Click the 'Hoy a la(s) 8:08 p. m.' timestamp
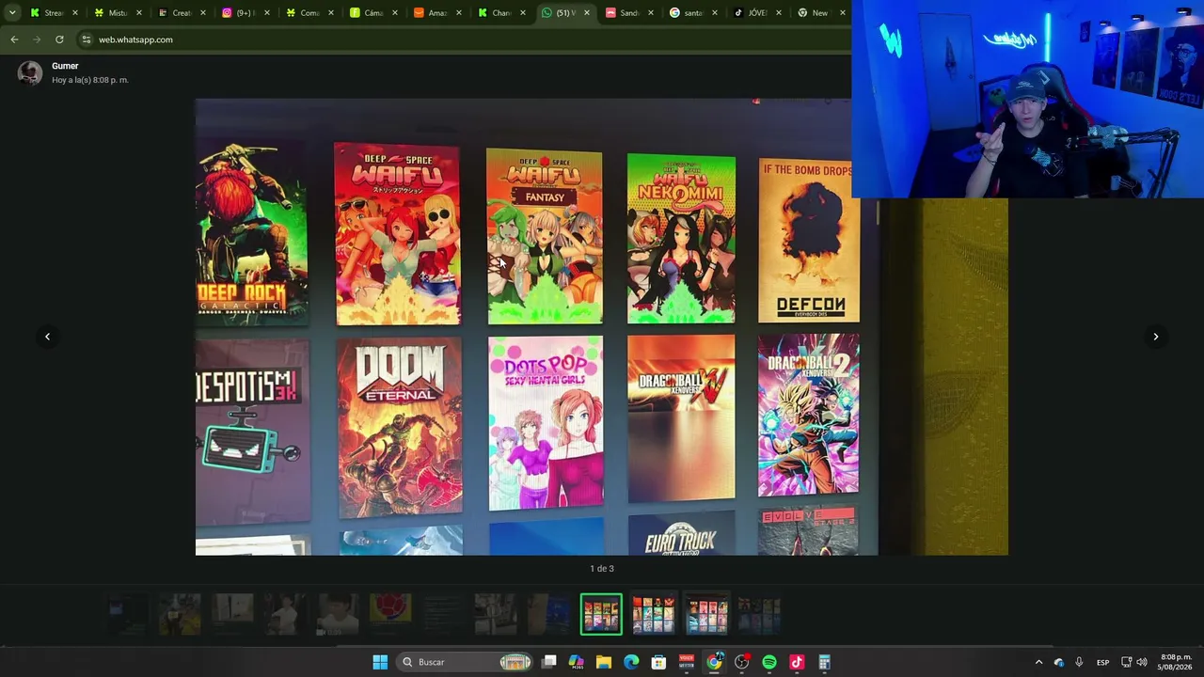This screenshot has height=677, width=1204. (x=90, y=80)
